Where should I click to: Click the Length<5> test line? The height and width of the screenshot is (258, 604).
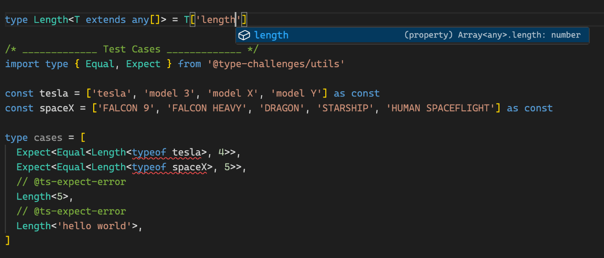[45, 196]
